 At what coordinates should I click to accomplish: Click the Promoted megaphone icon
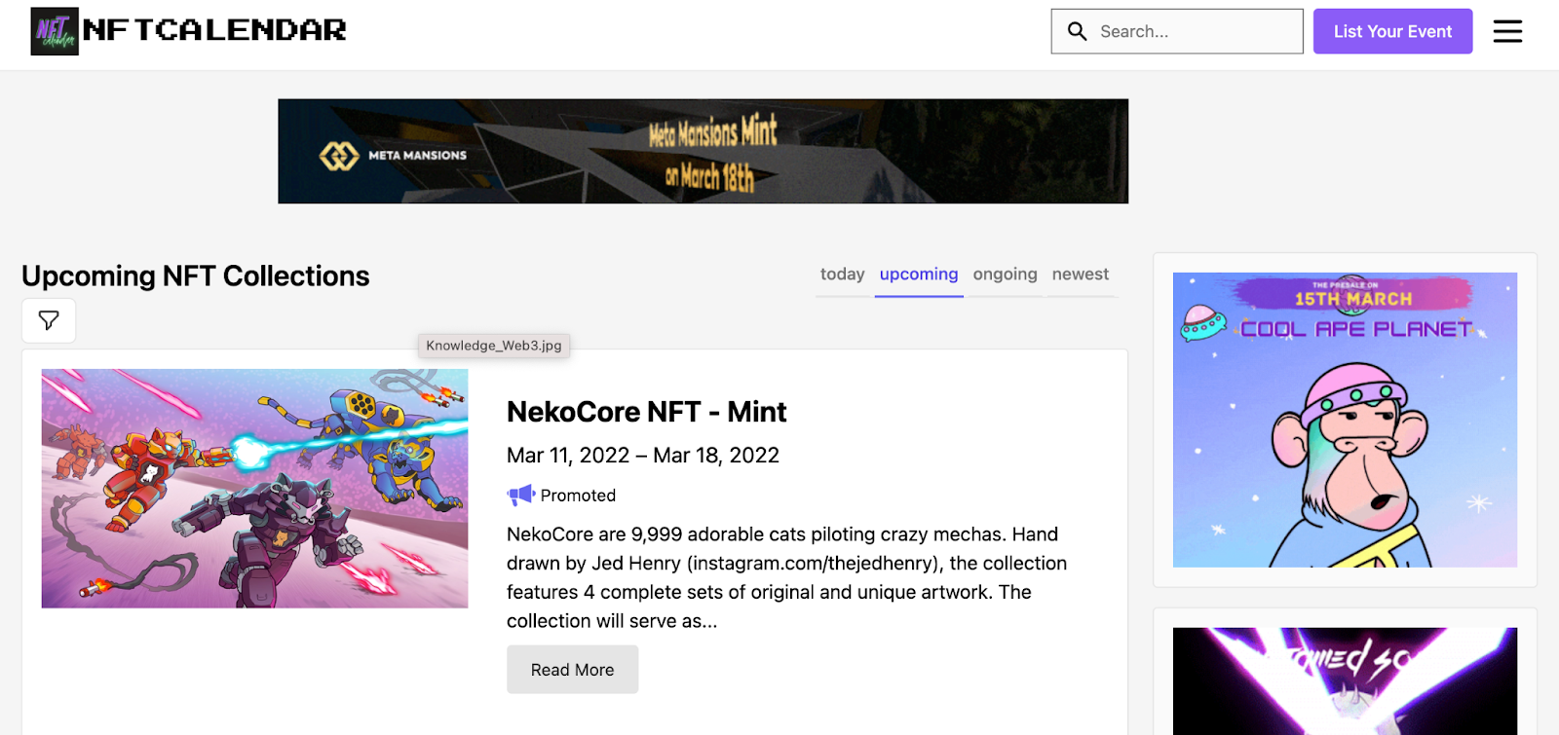[x=521, y=495]
